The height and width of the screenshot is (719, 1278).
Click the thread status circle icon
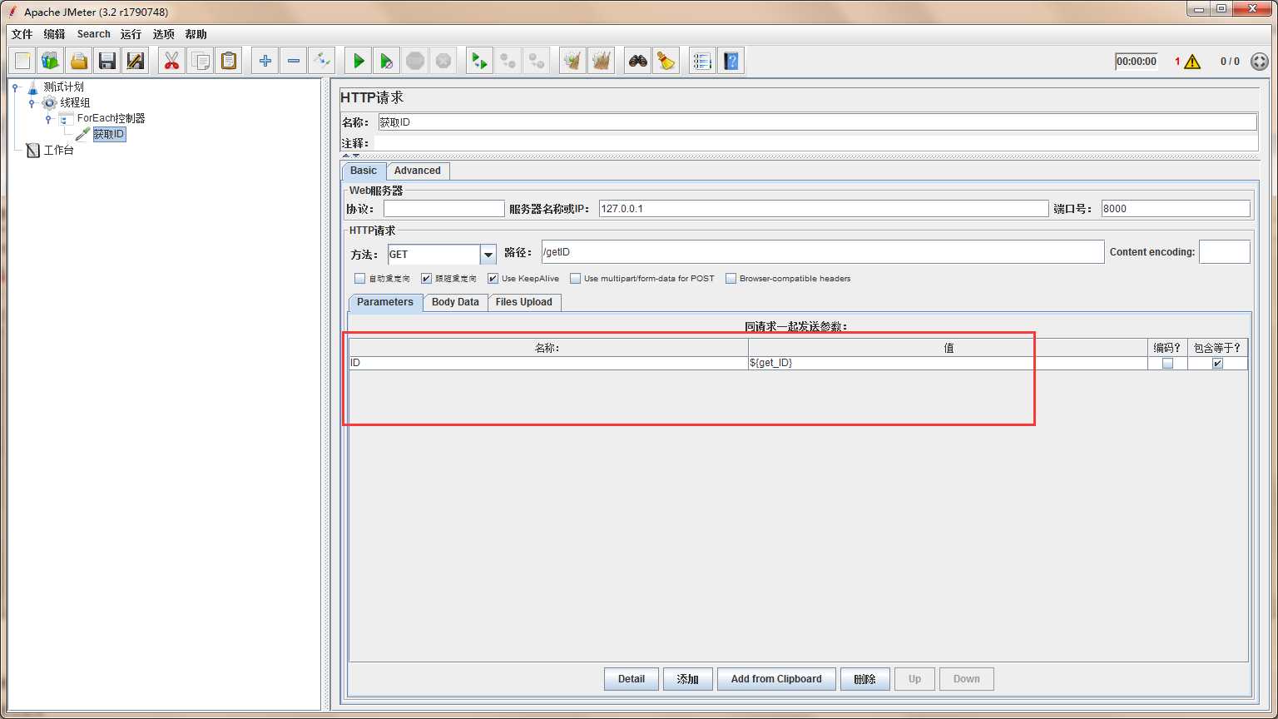[1260, 62]
